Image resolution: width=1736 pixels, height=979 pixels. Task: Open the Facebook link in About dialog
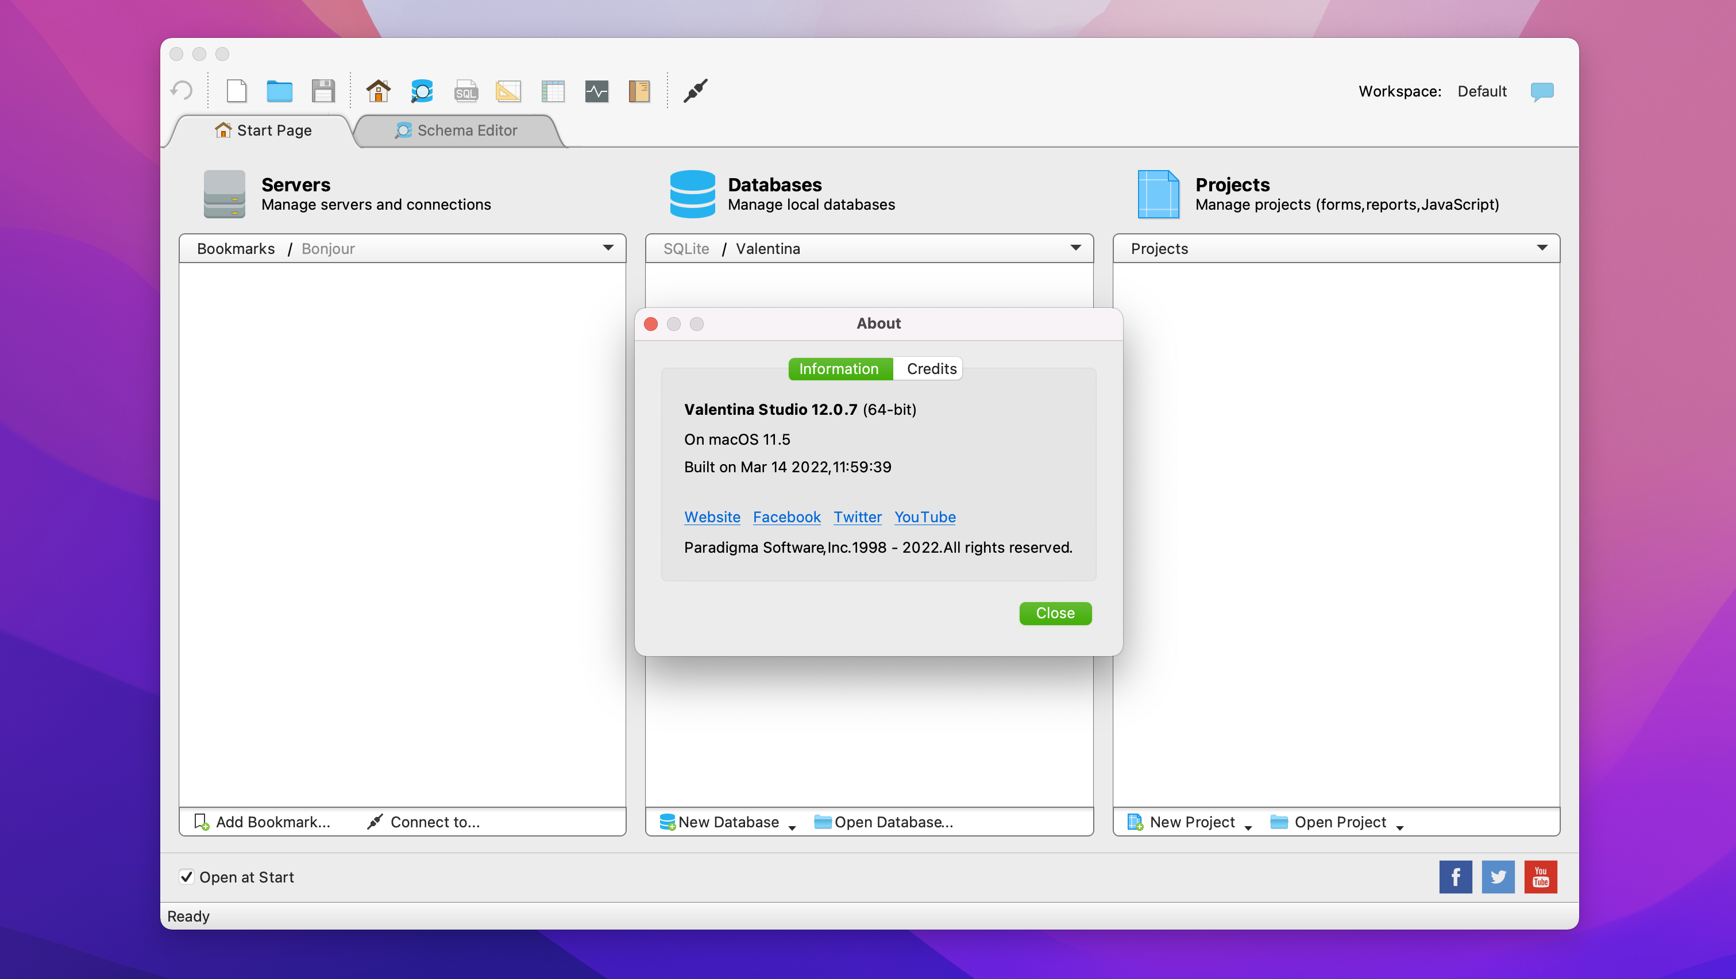tap(786, 517)
